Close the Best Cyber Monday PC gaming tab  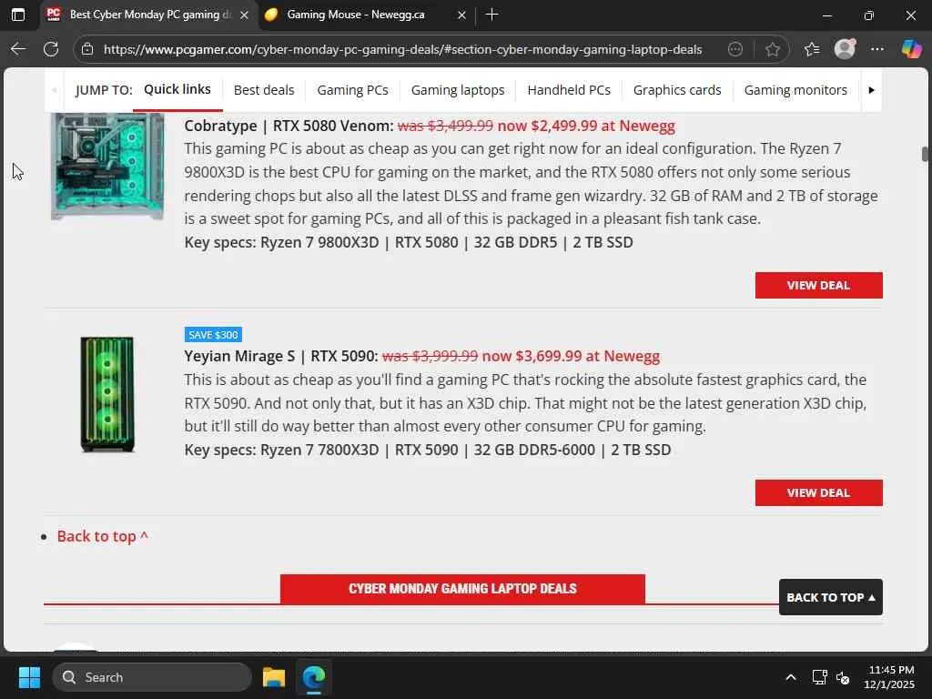point(244,15)
